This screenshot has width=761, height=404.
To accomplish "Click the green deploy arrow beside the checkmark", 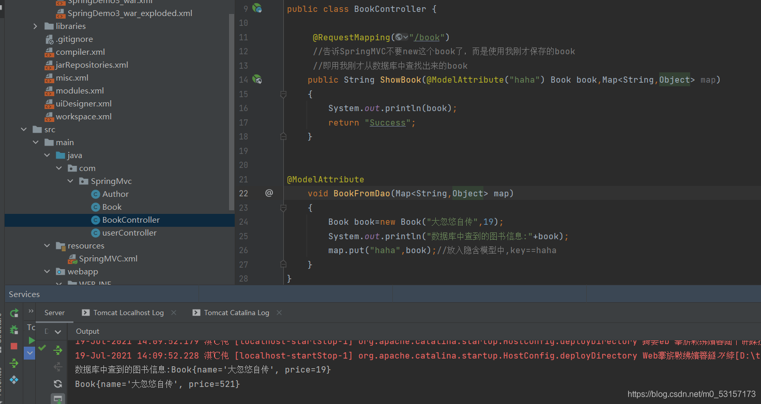I will tap(58, 350).
